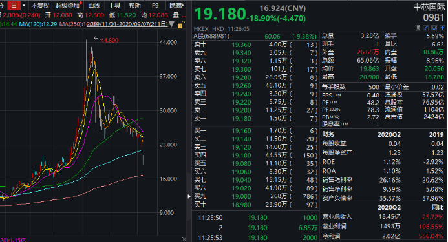
Task: Click the 财务 section header
Action: (x=328, y=134)
